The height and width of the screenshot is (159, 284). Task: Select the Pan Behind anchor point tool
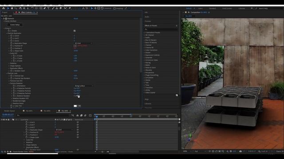[x=36, y=8]
